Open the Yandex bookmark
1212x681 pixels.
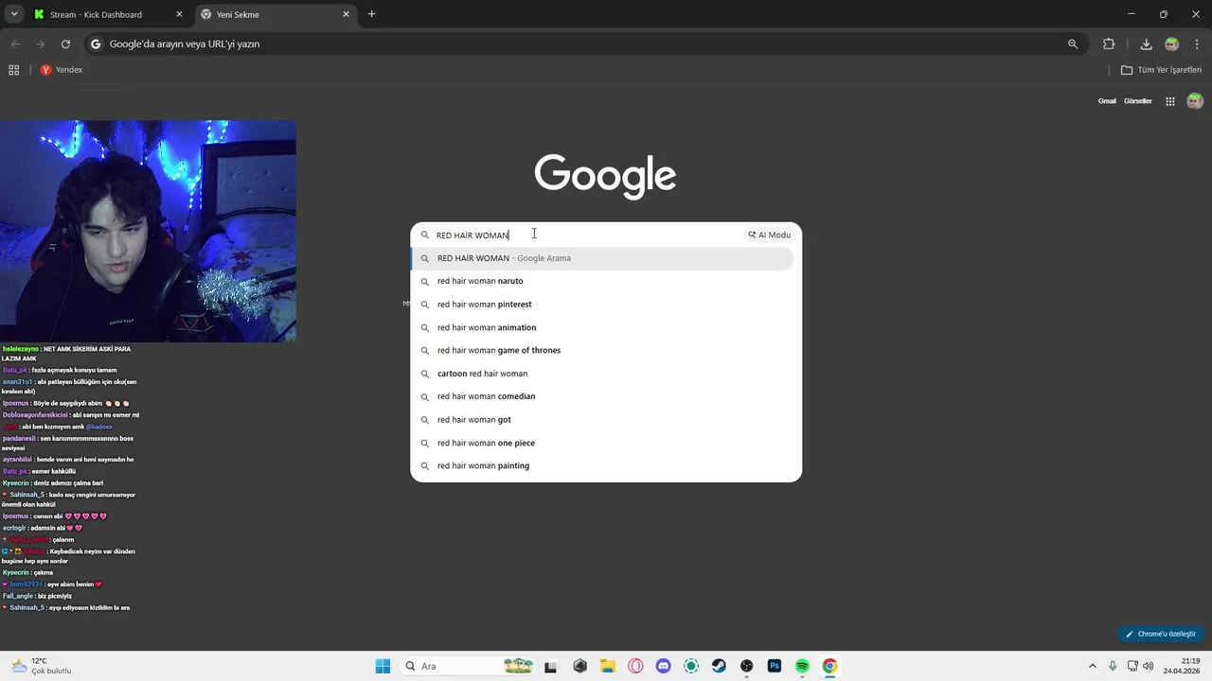point(62,70)
